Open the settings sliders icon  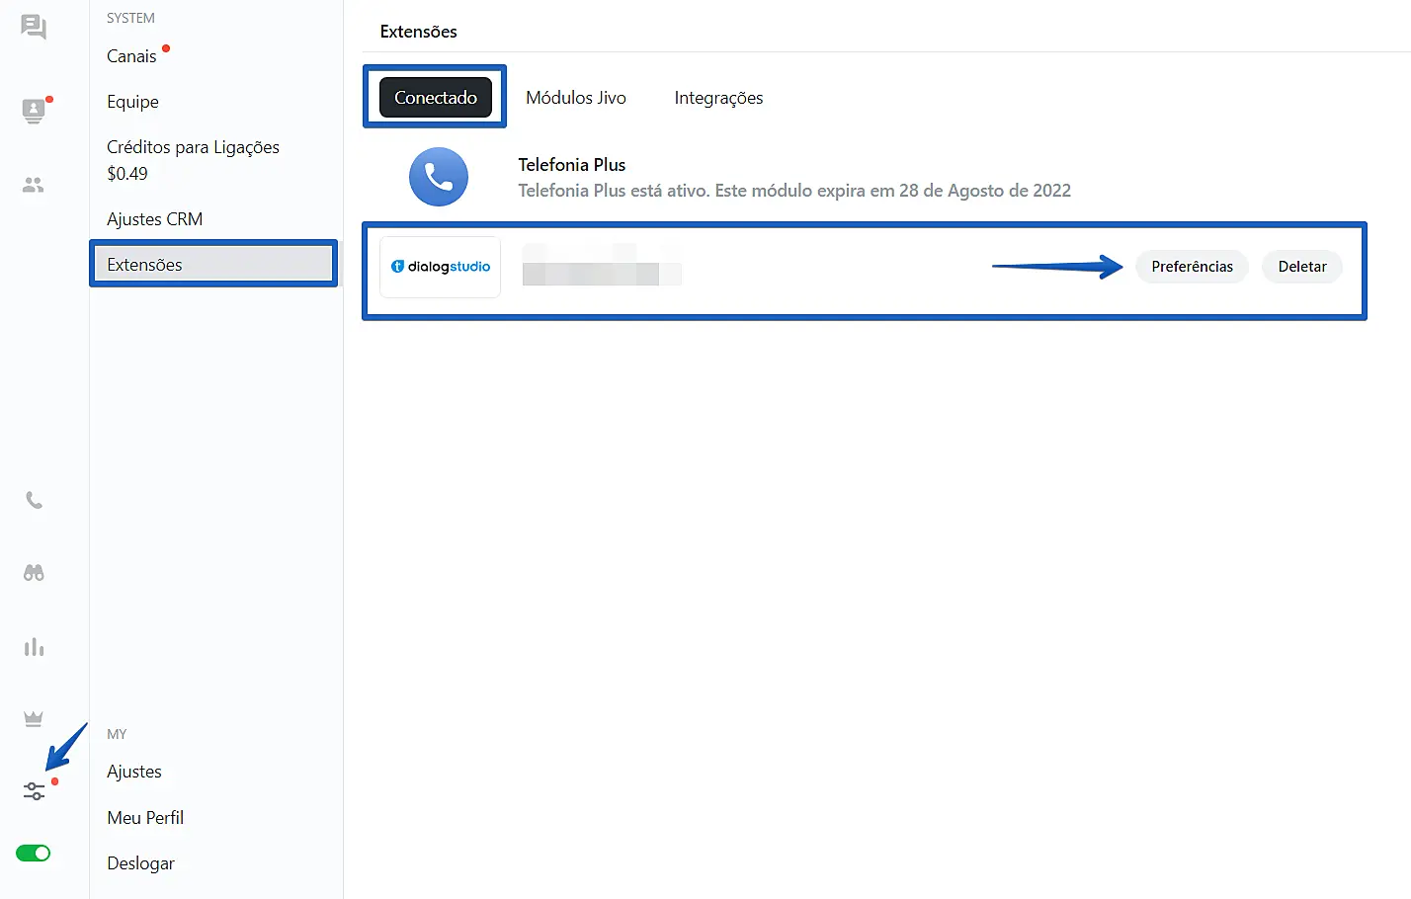coord(34,790)
